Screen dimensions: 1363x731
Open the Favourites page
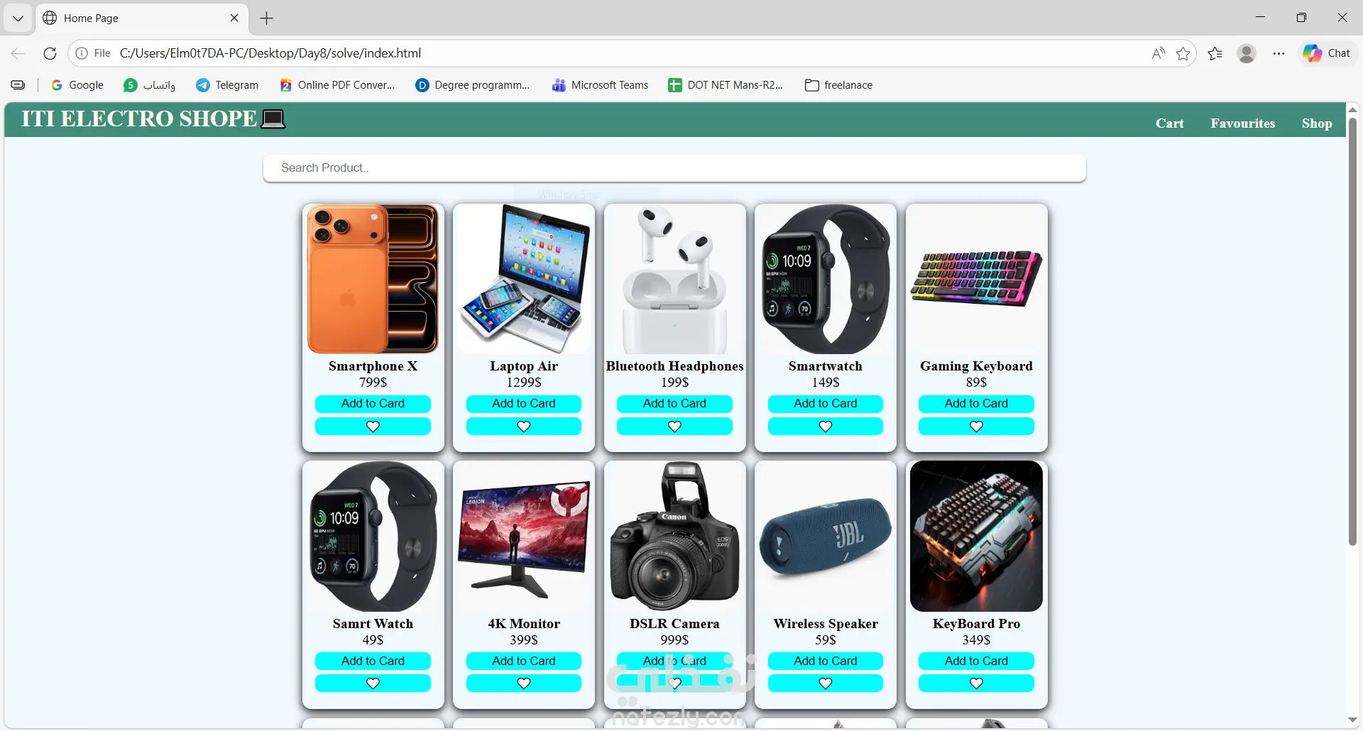pos(1242,123)
